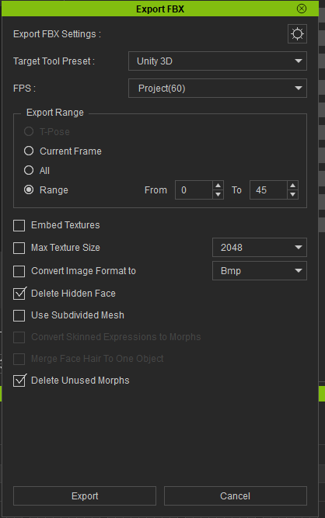Screen dimensions: 325x518
Task: Click the Cancel button
Action: [x=236, y=495]
